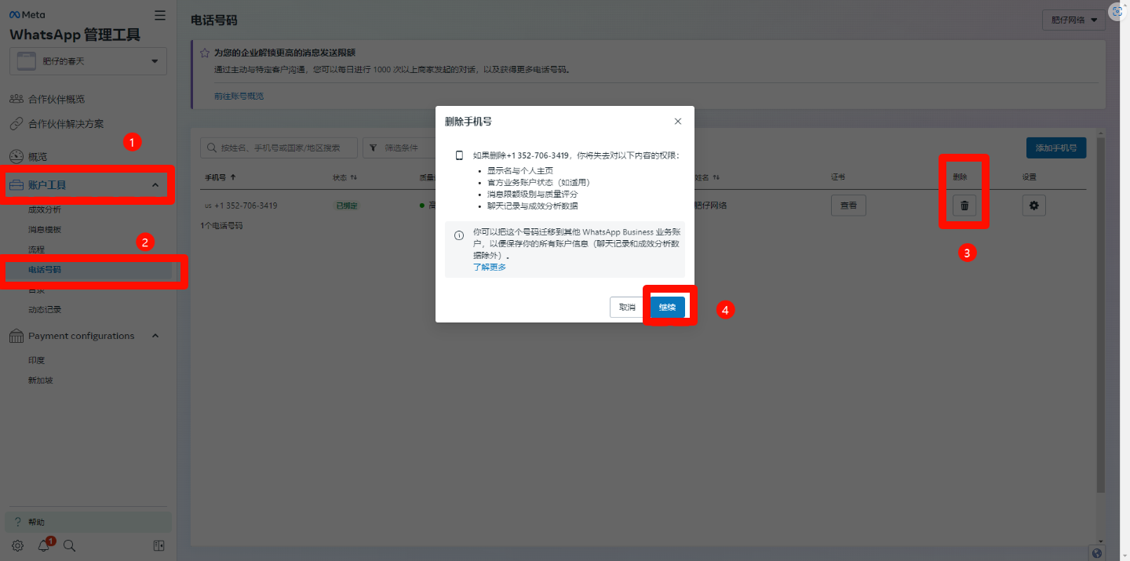
Task: Open the 了解更多 link in dialog
Action: point(490,267)
